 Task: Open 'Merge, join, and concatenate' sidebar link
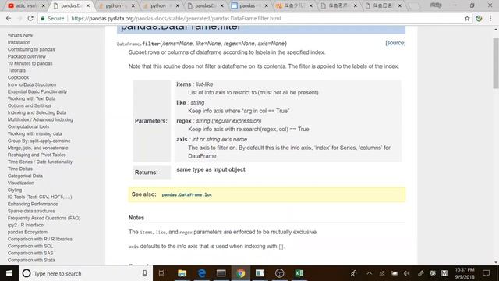click(x=38, y=148)
